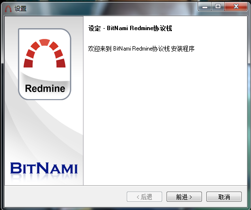
Task: Click the empty area of the bottom button bar
Action: coord(65,196)
